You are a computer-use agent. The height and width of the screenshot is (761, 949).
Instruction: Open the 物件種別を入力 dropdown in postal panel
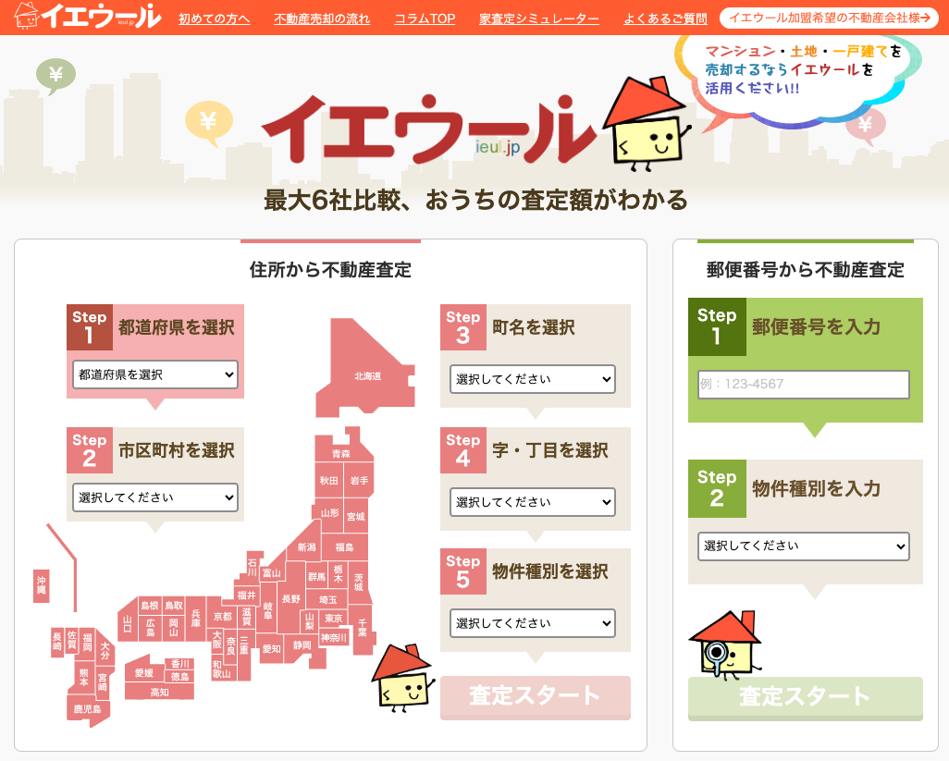(x=804, y=546)
